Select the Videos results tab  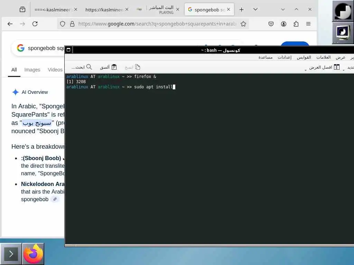[55, 70]
